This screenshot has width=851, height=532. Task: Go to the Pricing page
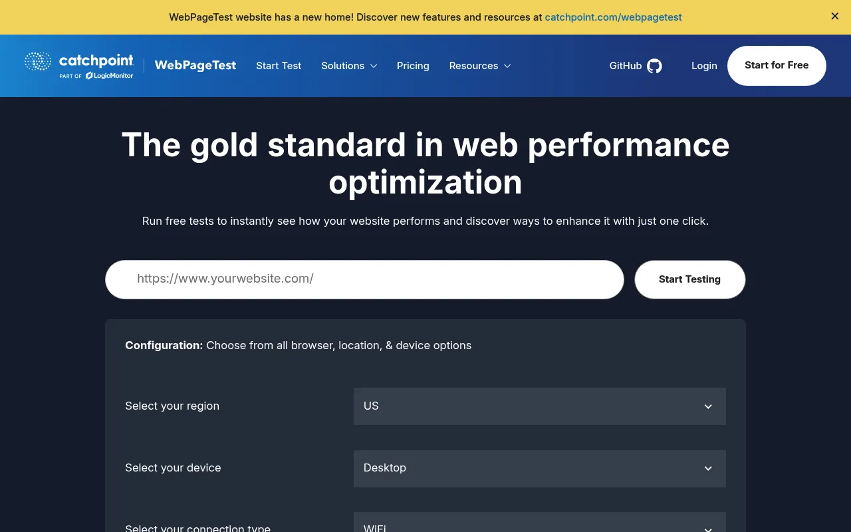[x=413, y=66]
